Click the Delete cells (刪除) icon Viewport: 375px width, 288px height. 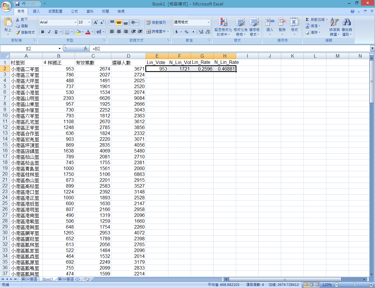282,22
